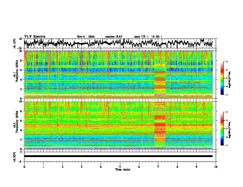Click time axis tick label 2
243x187 pixels.
pos(63,167)
